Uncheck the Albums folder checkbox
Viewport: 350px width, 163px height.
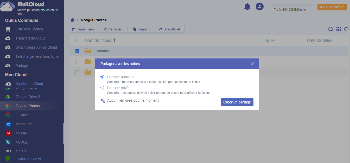click(77, 51)
